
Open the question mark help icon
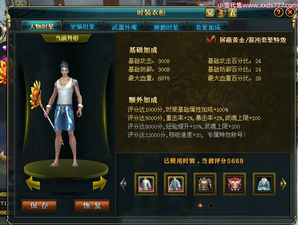click(279, 12)
